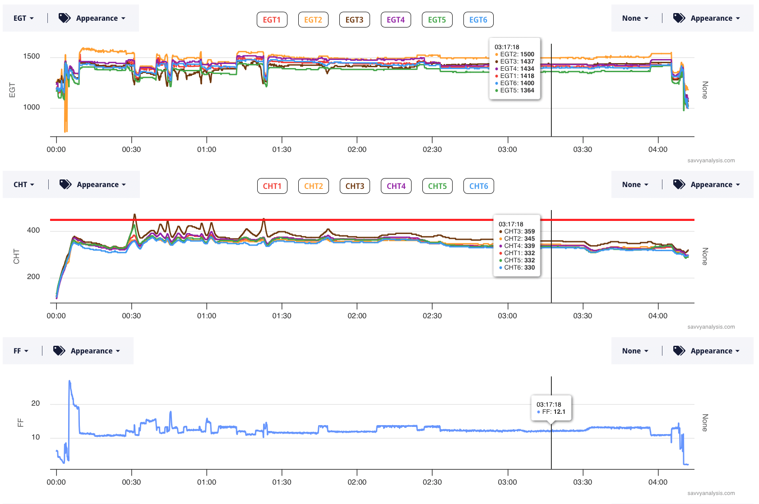Click the savvyanalysis.com link under EGT chart

pyautogui.click(x=711, y=160)
